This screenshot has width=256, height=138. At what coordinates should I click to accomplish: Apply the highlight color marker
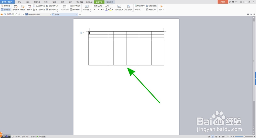111,10
